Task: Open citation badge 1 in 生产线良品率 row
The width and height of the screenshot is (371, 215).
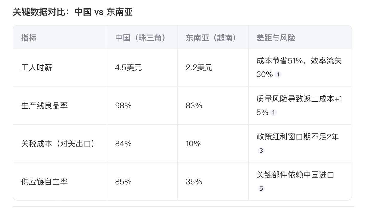Action: click(273, 113)
